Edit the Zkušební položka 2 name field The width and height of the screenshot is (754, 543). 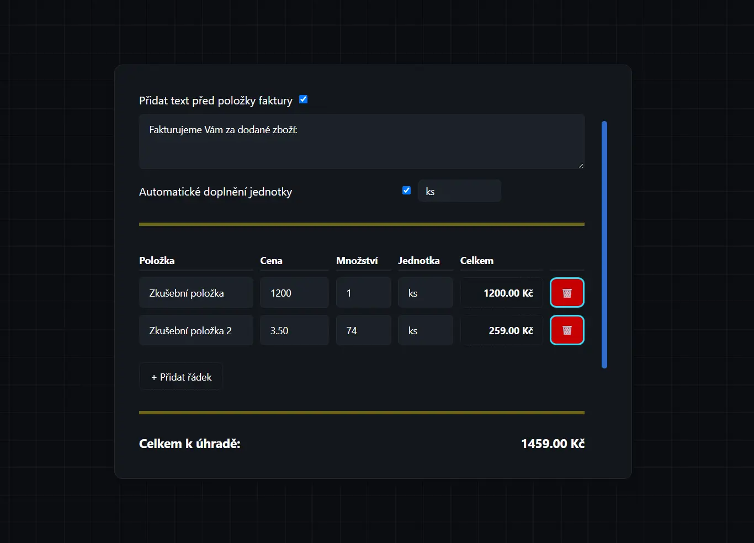click(x=196, y=330)
